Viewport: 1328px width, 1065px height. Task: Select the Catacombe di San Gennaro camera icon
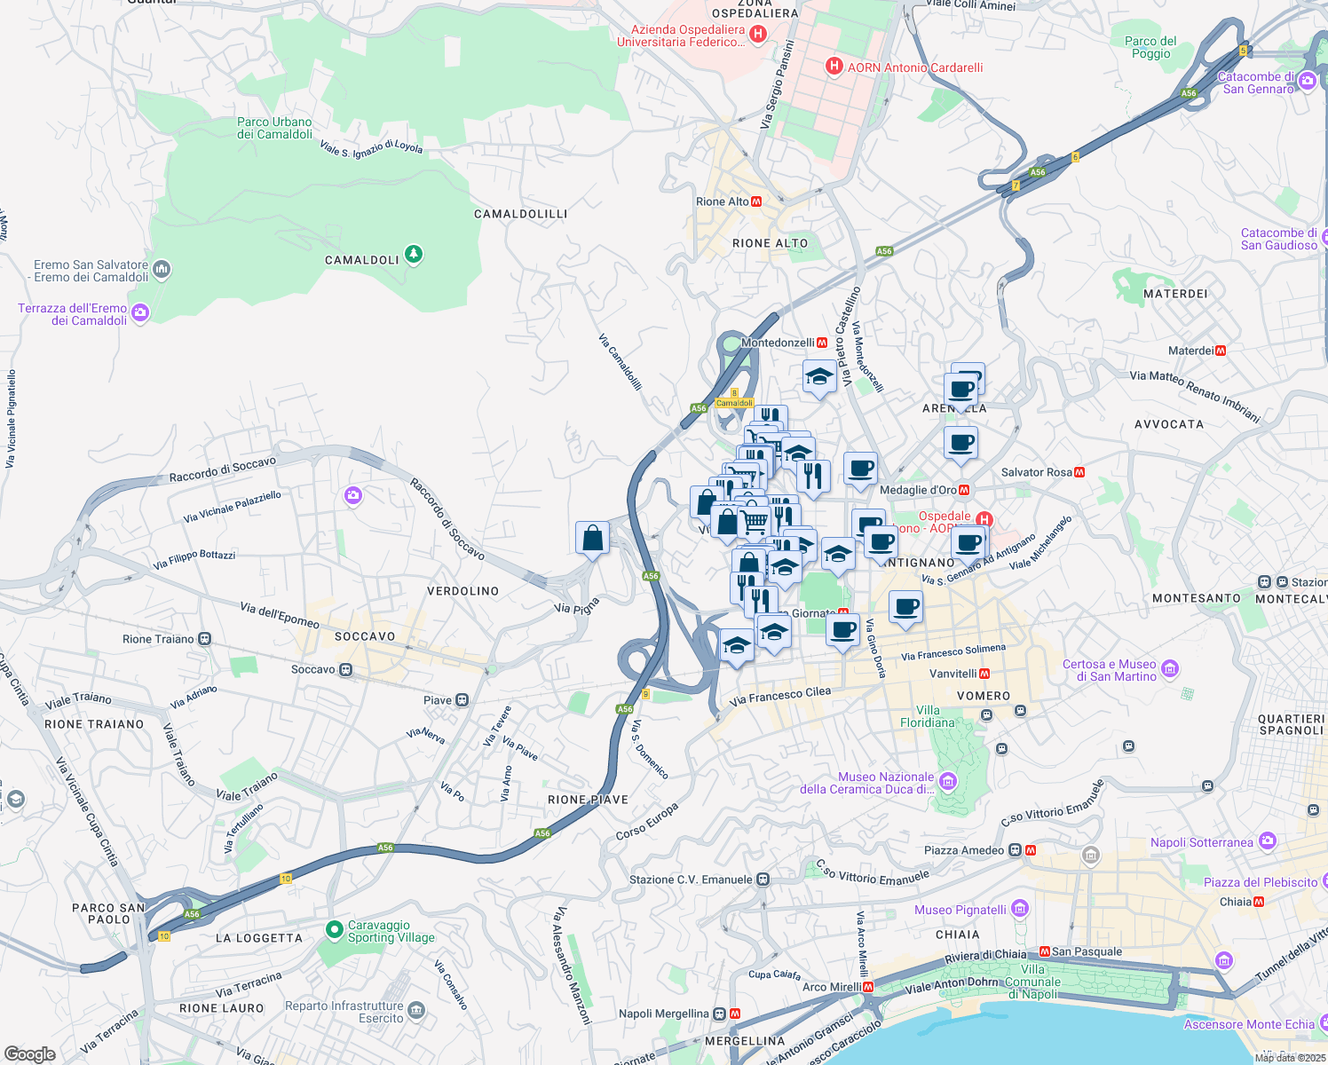click(1307, 82)
